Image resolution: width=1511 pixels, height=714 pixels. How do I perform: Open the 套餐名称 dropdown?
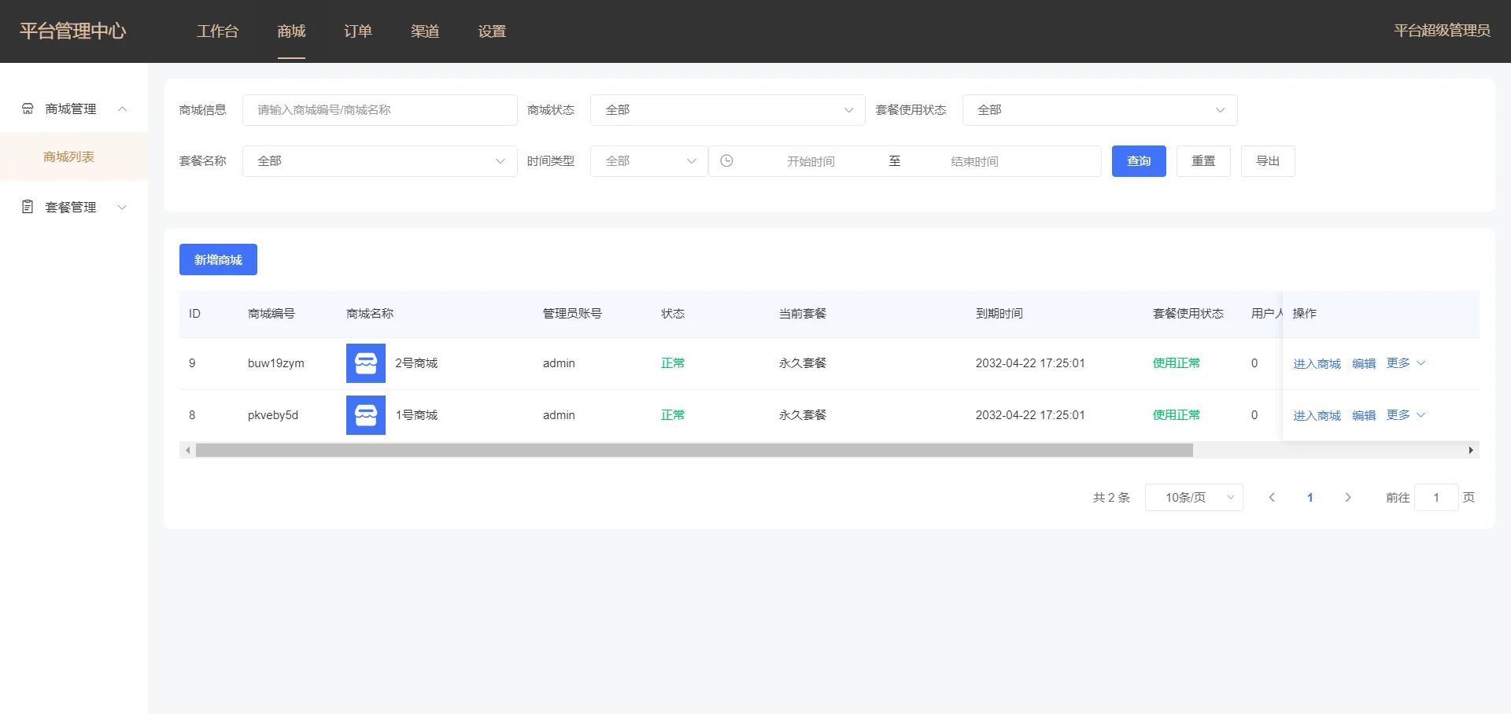tap(379, 161)
